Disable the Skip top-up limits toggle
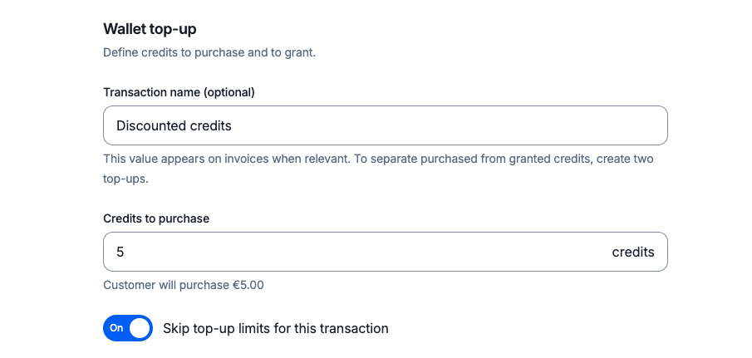Screen dimensions: 752x358 point(128,328)
